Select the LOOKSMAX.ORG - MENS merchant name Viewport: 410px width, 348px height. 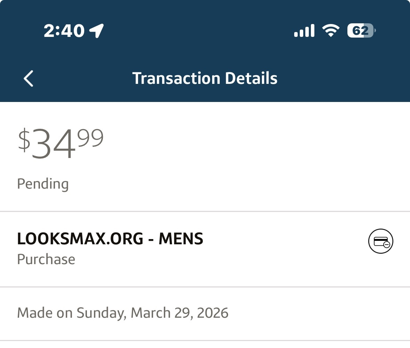(x=110, y=239)
